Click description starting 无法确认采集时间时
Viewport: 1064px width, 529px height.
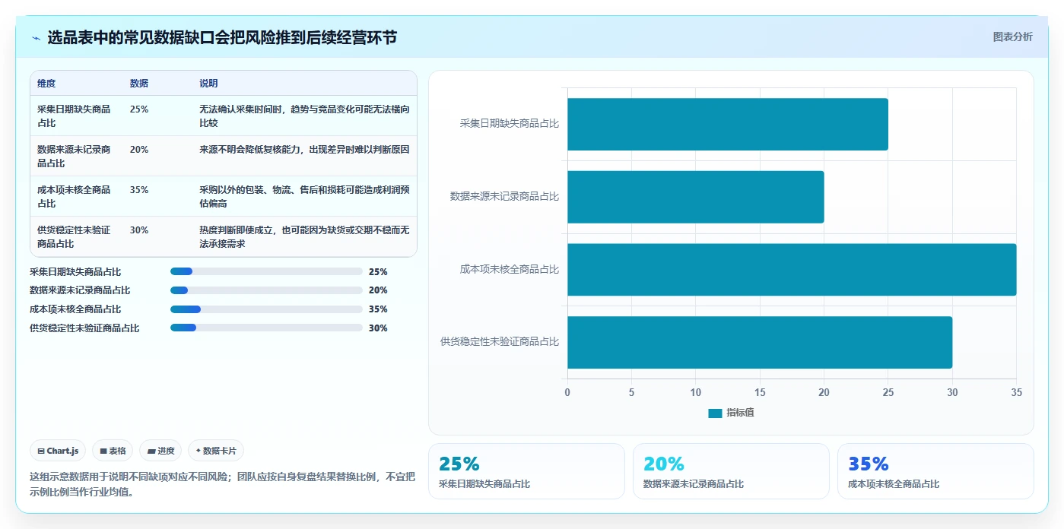tap(304, 116)
